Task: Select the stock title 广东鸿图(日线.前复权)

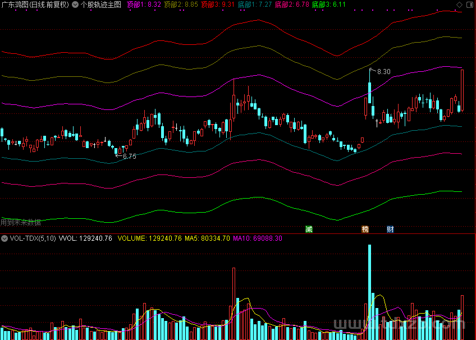Action: [x=35, y=4]
